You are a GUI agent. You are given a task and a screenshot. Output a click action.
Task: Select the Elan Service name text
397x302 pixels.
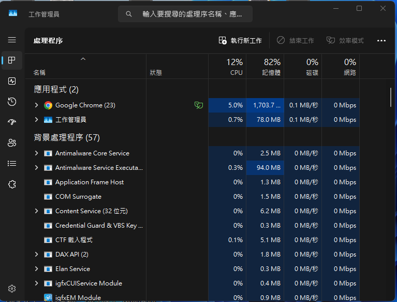tap(72, 269)
